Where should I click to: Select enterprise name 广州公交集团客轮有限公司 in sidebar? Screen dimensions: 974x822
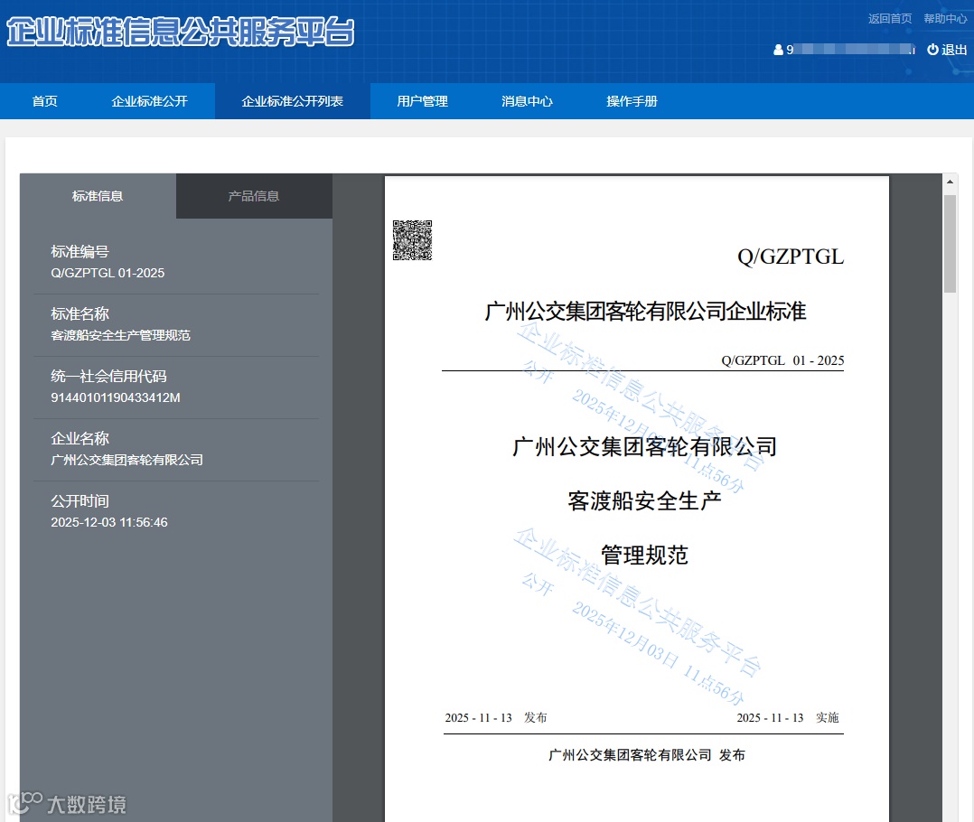[x=126, y=460]
